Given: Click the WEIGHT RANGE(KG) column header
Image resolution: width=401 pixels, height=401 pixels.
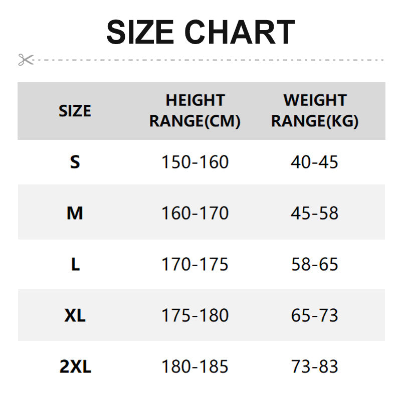Looking at the screenshot, I should click(315, 111).
